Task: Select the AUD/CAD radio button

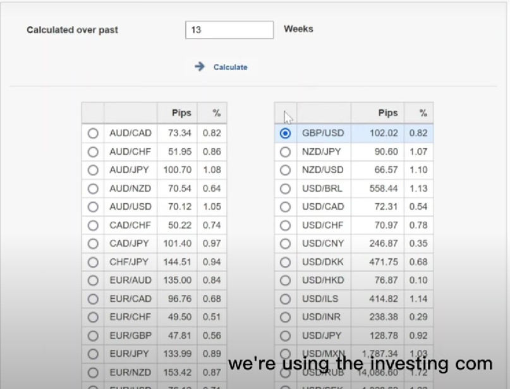Action: point(93,133)
